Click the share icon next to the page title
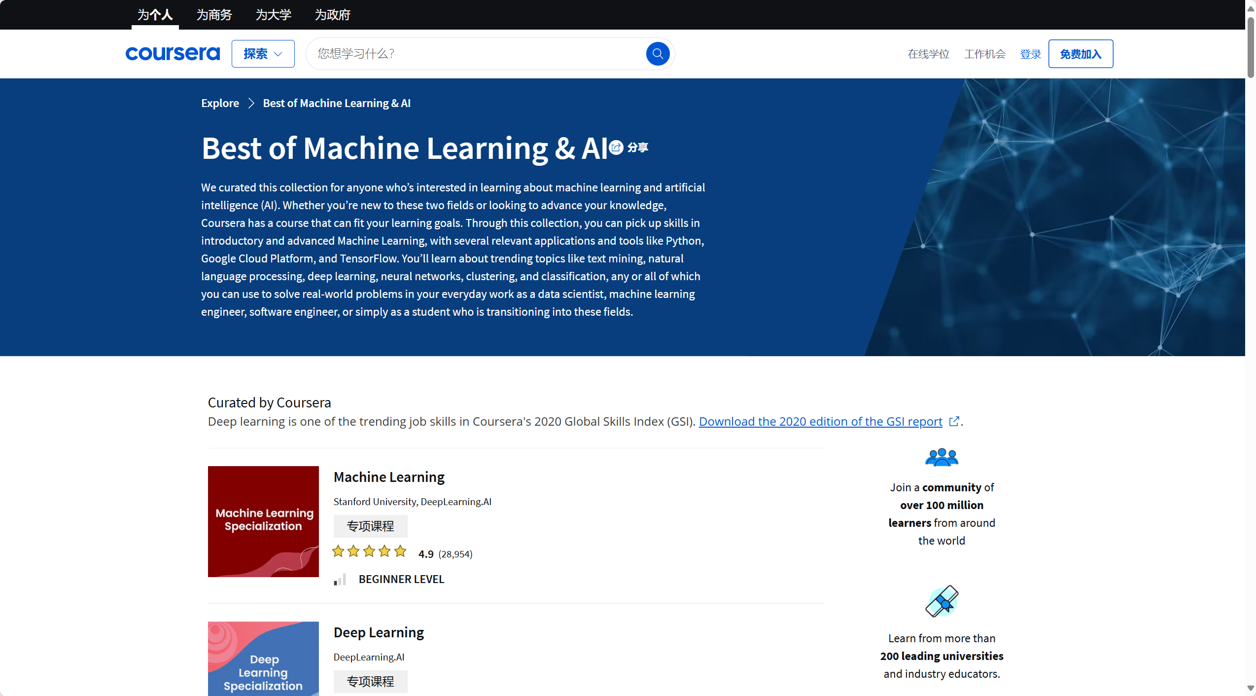This screenshot has height=696, width=1256. pos(616,147)
